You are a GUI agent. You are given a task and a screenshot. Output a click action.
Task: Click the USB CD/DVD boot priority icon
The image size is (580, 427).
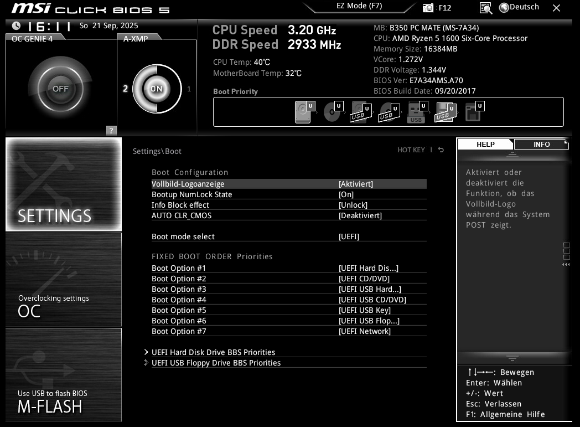(389, 112)
